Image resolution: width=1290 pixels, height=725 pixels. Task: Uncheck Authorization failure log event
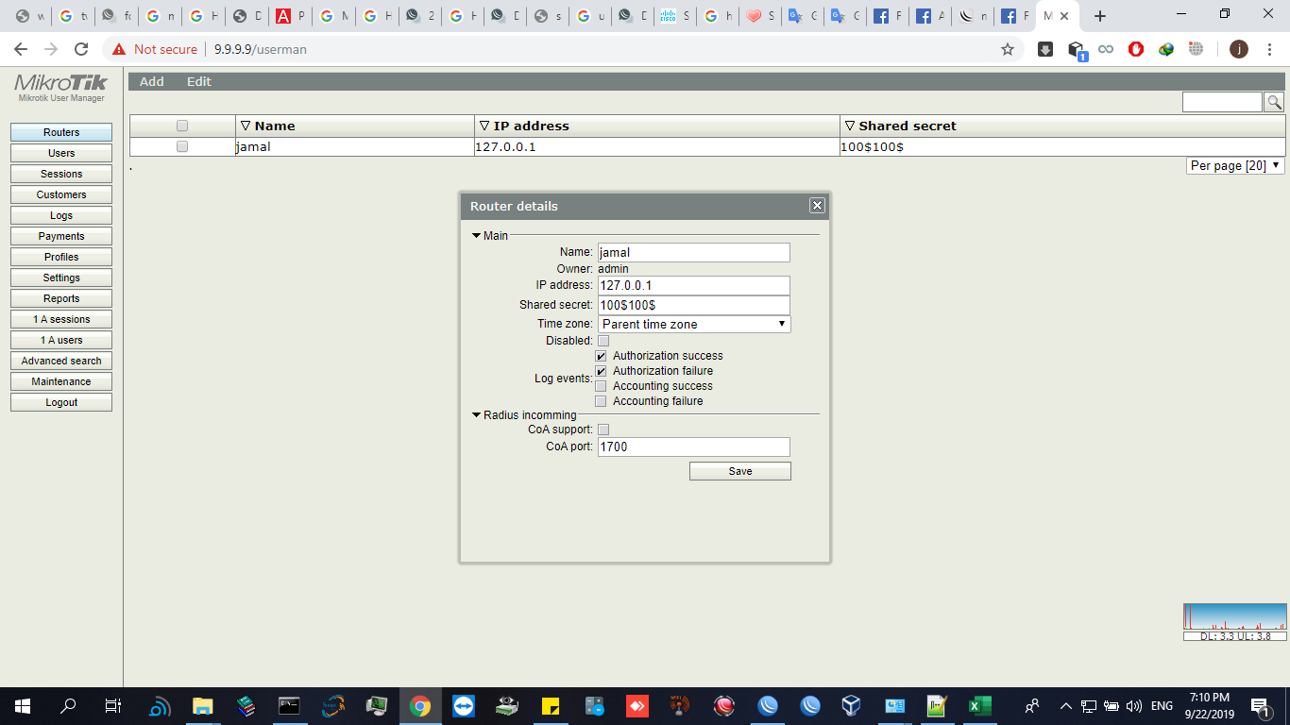click(601, 371)
